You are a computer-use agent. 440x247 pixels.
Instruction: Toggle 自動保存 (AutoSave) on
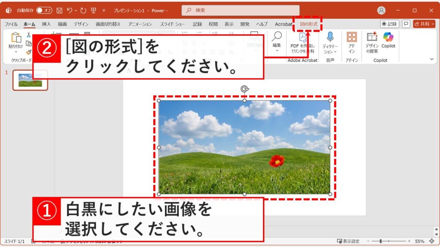point(44,10)
